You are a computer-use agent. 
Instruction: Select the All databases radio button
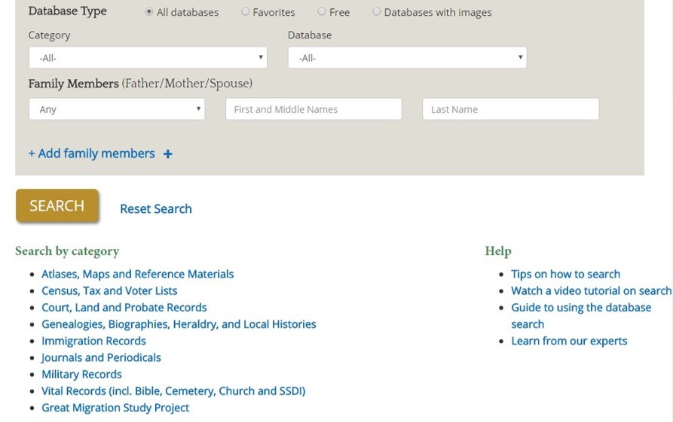point(149,11)
